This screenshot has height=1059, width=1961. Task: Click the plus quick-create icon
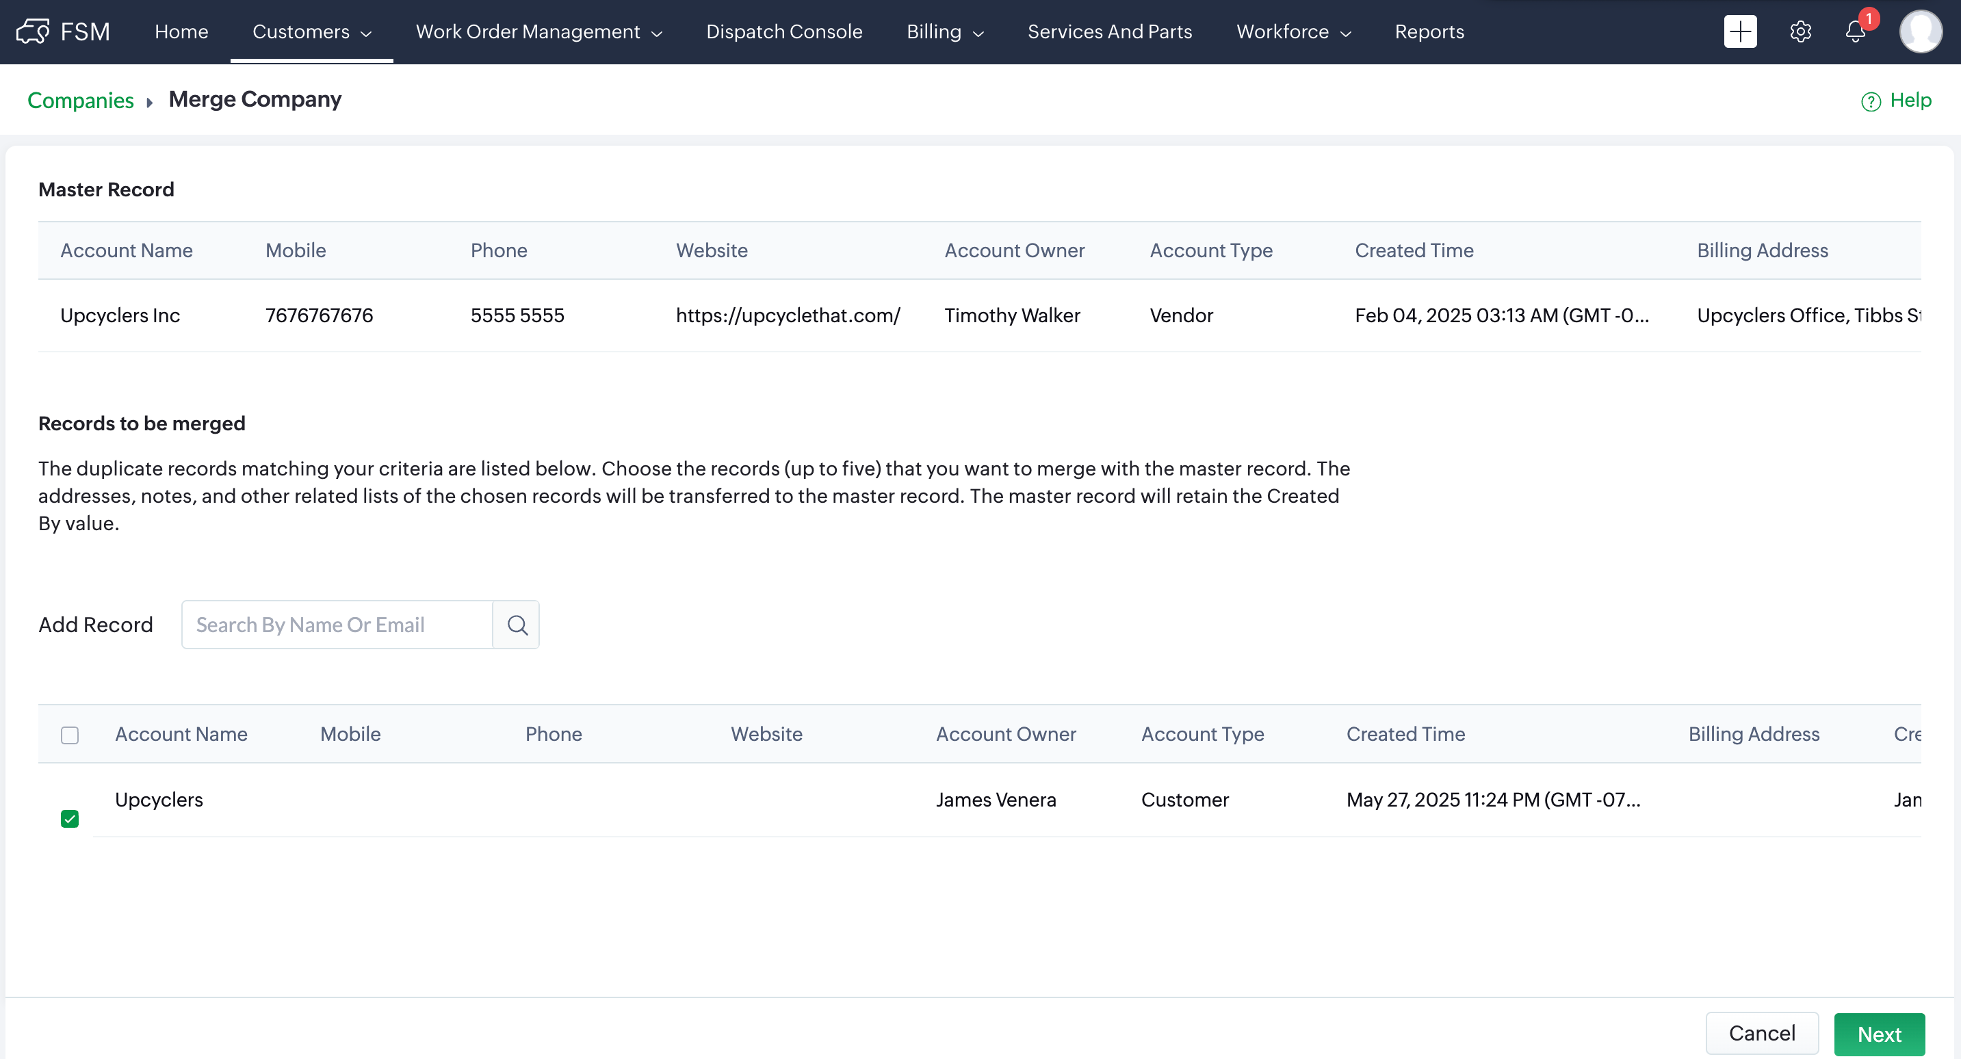click(1739, 31)
